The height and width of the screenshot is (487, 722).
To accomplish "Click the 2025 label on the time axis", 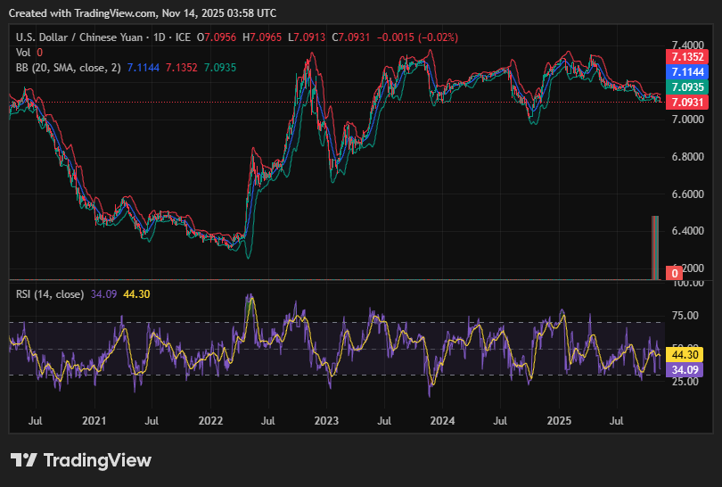I will click(x=559, y=419).
